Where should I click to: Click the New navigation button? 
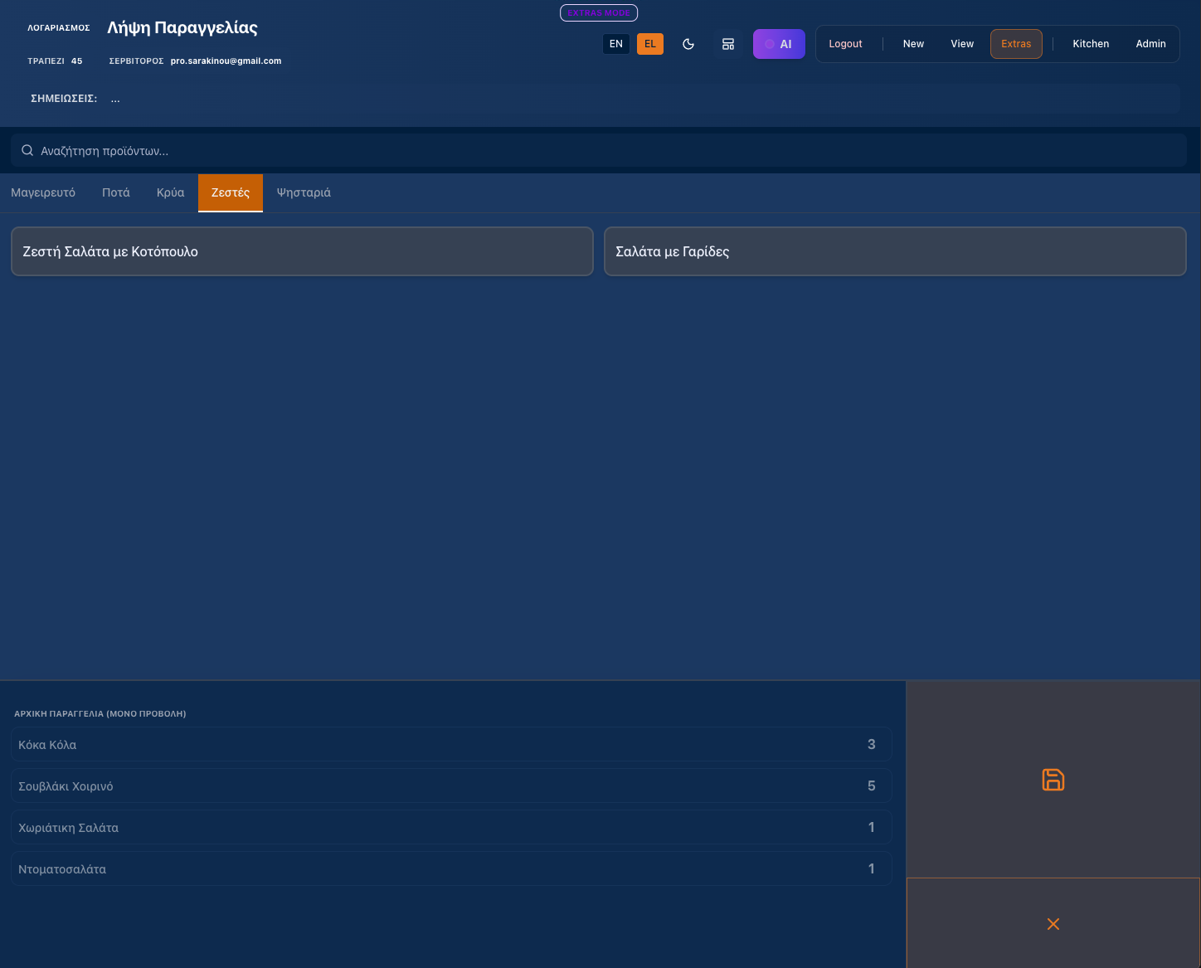point(913,44)
